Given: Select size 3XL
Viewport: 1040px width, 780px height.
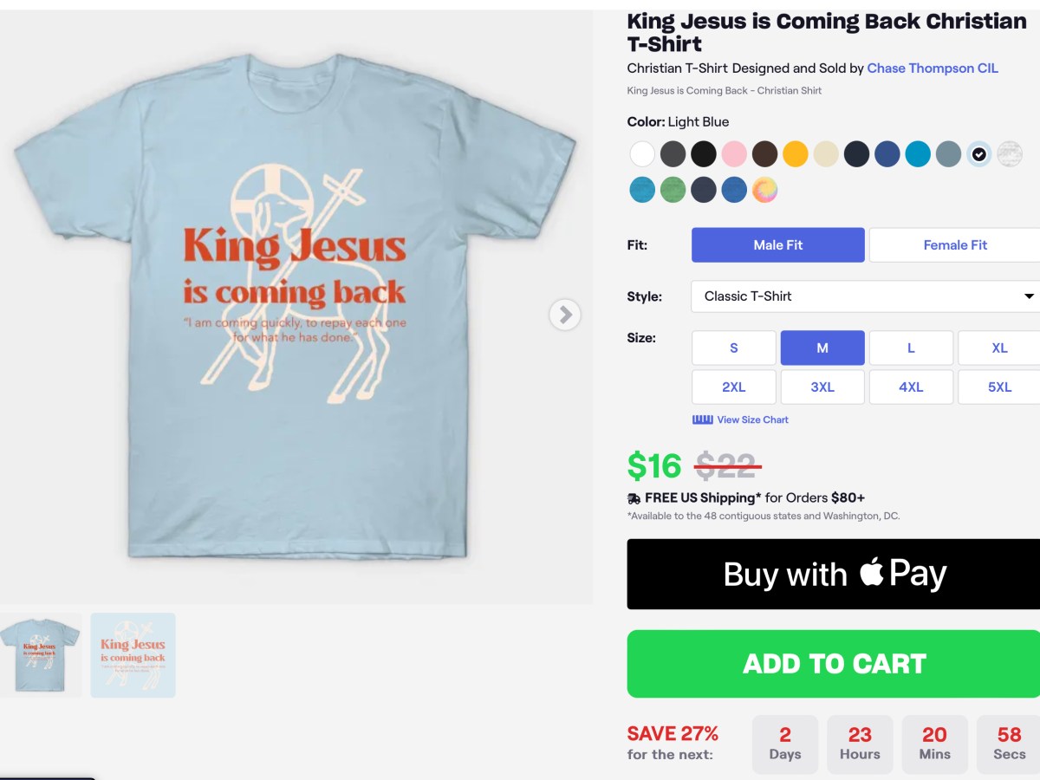Looking at the screenshot, I should [822, 387].
